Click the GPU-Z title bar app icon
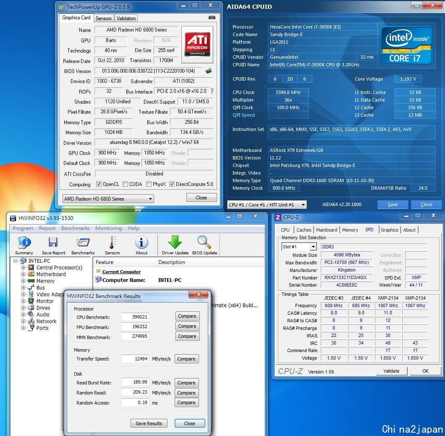Image resolution: width=445 pixels, height=436 pixels. [61, 7]
